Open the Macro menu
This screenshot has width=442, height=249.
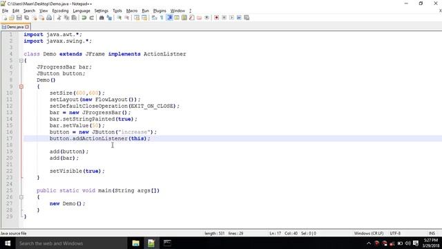point(132,11)
